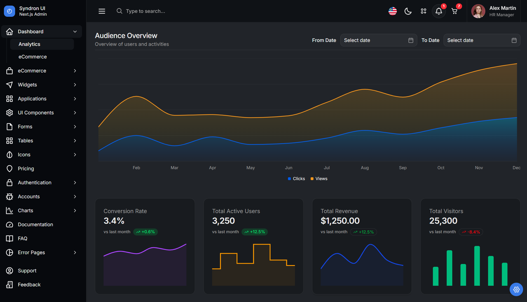Click the Pricing tag icon
The width and height of the screenshot is (527, 302).
[10, 169]
